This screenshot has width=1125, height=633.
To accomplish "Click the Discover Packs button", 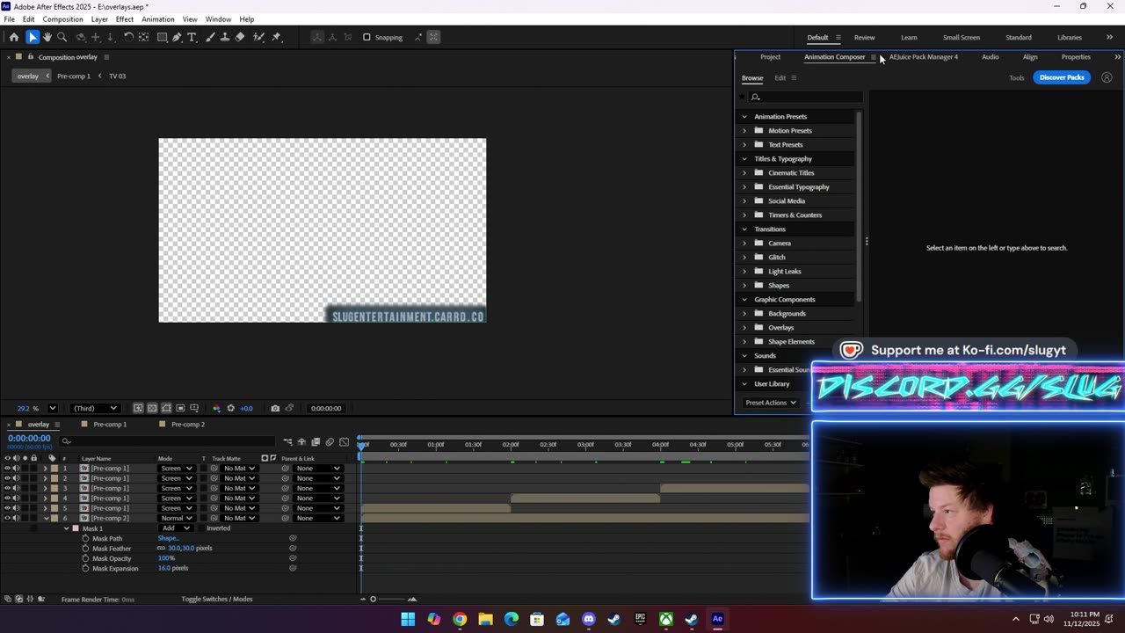I will tap(1062, 77).
